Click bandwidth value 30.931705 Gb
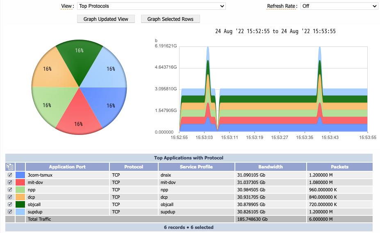The image size is (380, 233). tap(251, 197)
